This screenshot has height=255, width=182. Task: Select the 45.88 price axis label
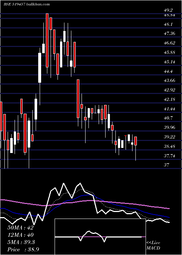coord(170,52)
